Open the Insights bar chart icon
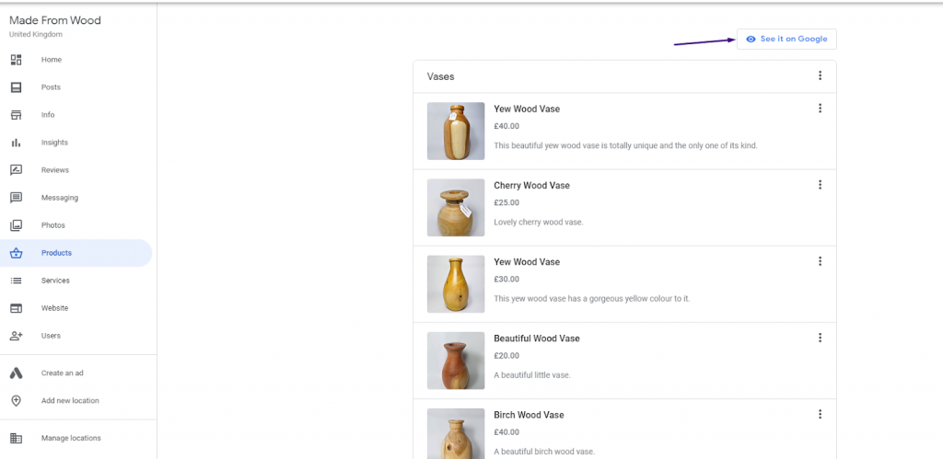 [x=17, y=143]
